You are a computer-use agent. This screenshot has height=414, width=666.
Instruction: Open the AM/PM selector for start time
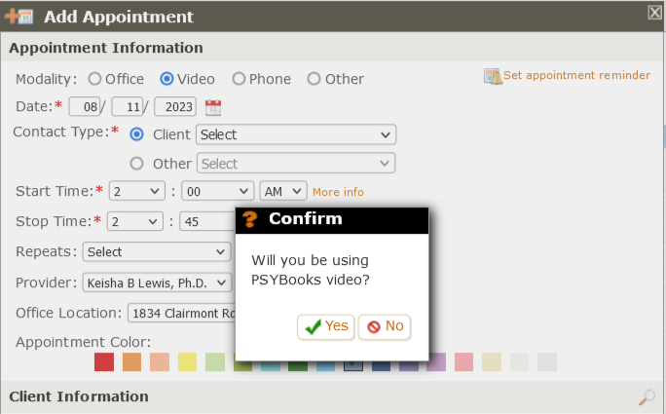click(283, 191)
